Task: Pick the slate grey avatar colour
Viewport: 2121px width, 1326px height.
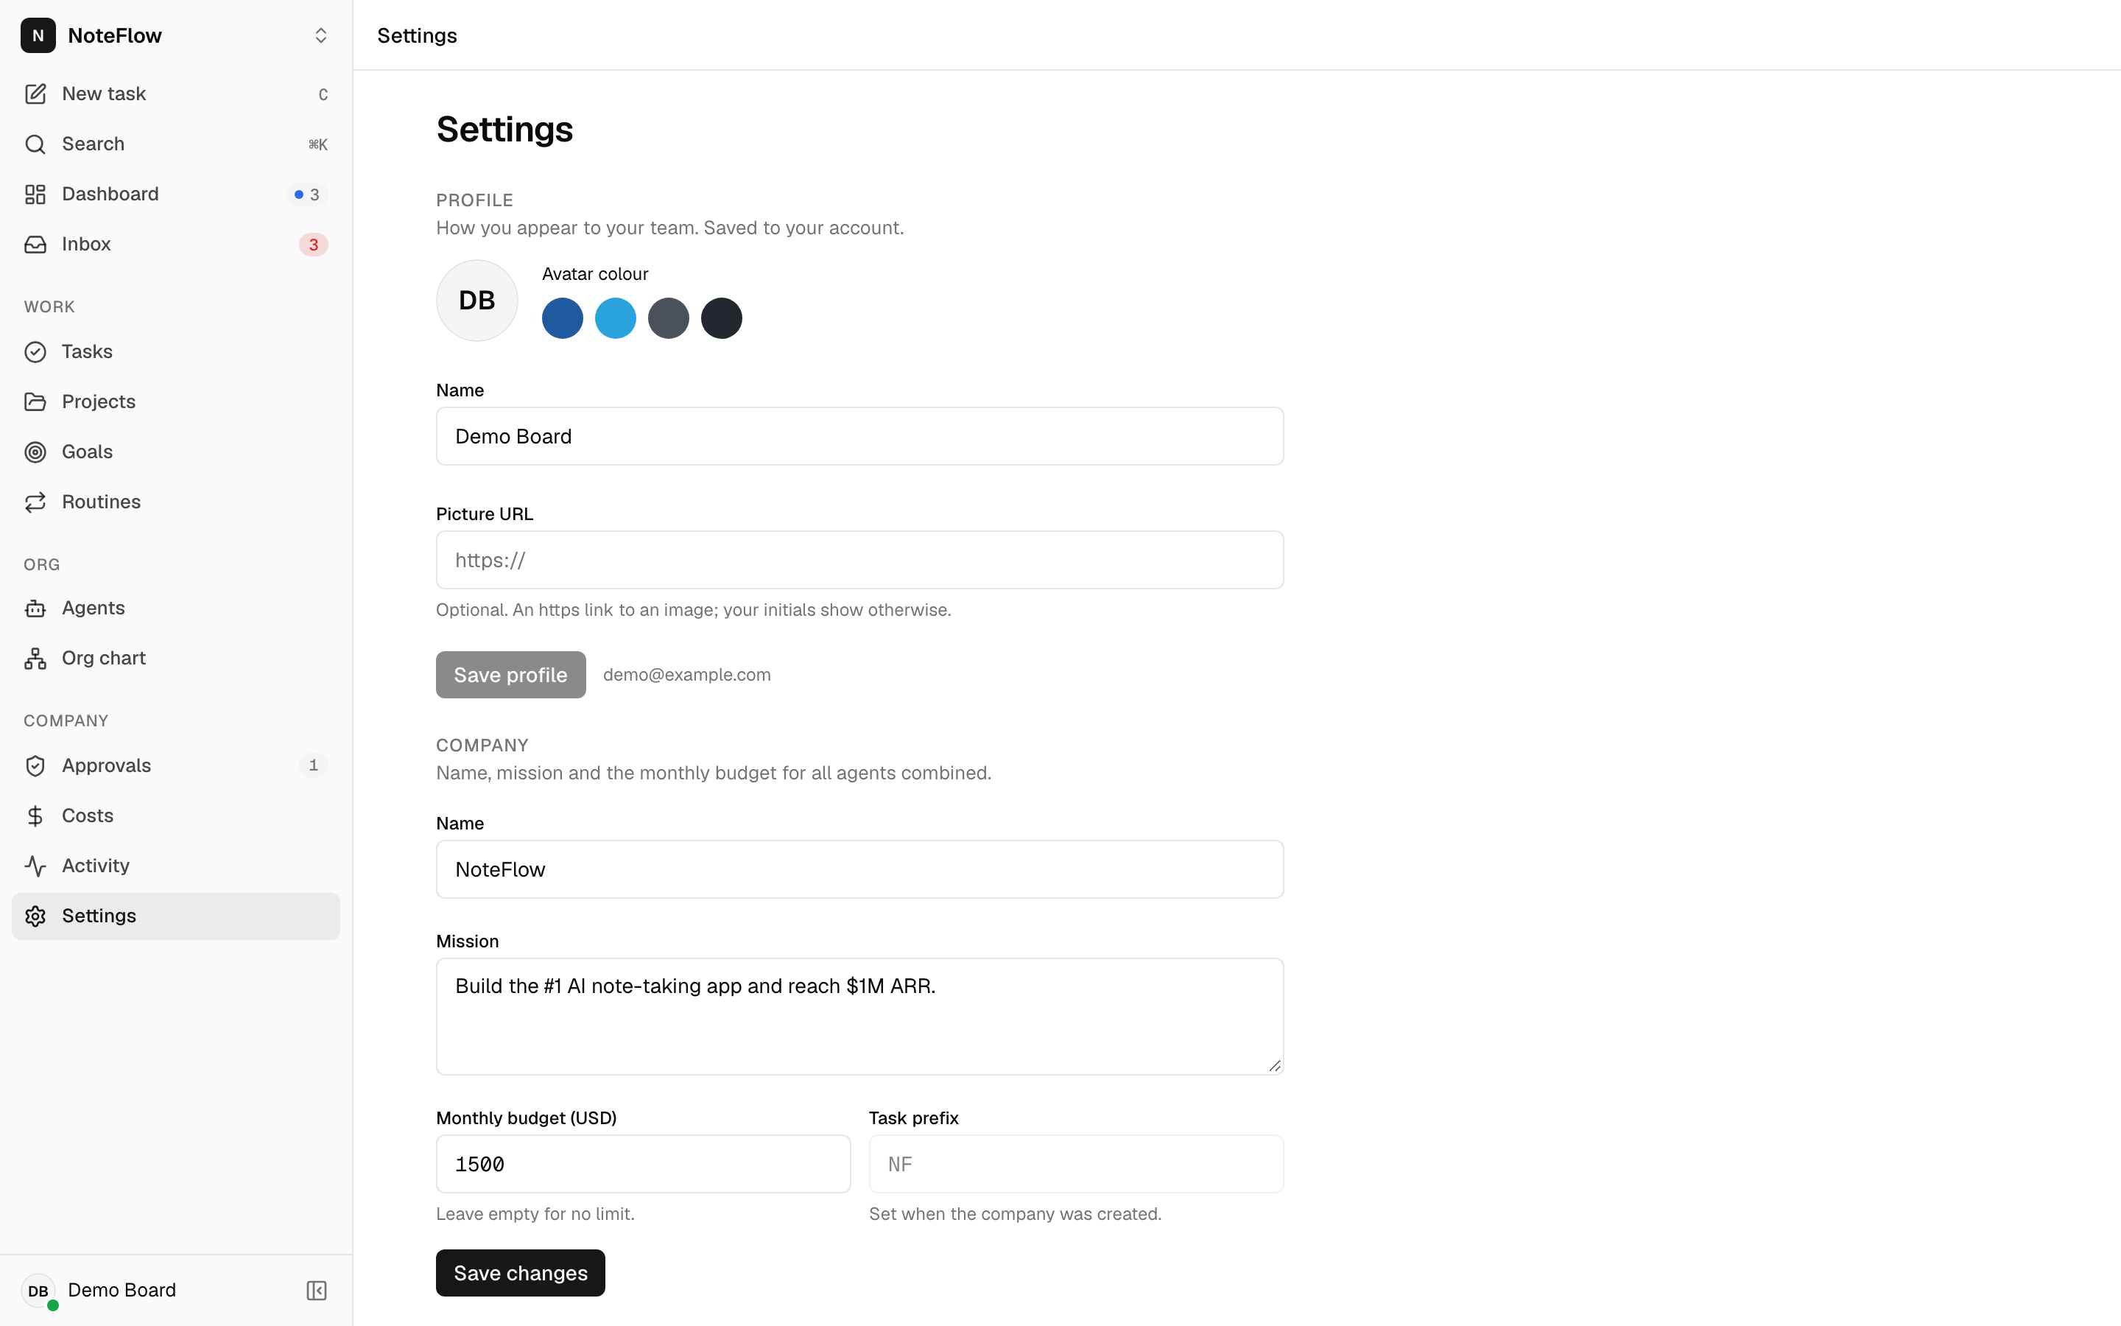Action: point(669,318)
